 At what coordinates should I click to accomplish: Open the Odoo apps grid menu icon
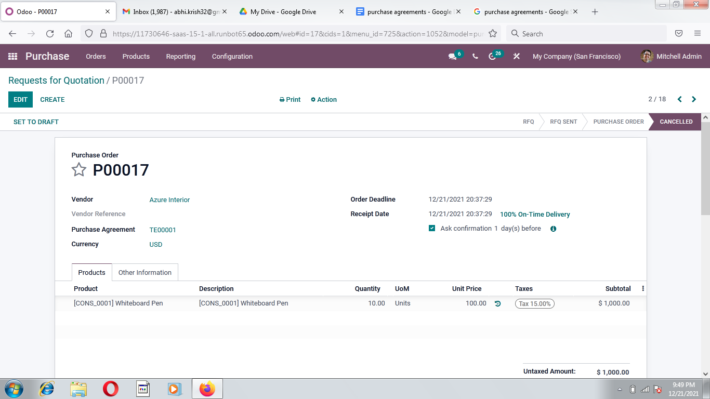click(x=13, y=56)
